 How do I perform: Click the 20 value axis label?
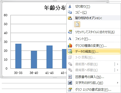(6, 51)
